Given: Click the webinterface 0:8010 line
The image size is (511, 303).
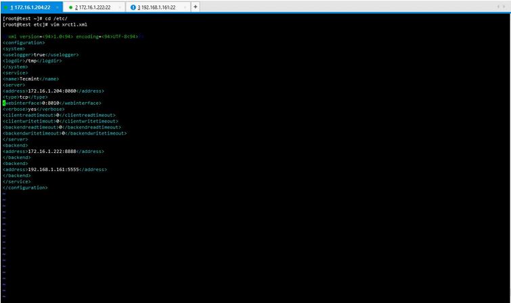Looking at the screenshot, I should coord(52,103).
